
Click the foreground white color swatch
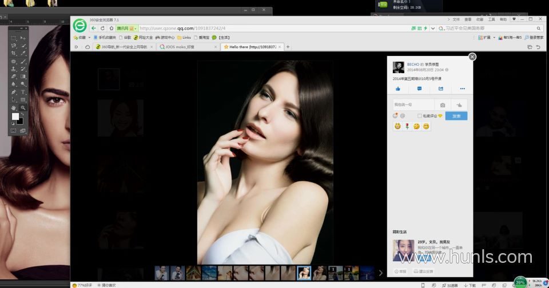tap(15, 116)
